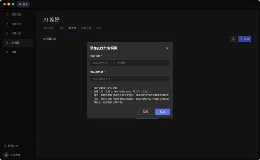Open 设置 in the sidebar
Image resolution: width=260 pixels, height=160 pixels.
click(18, 52)
